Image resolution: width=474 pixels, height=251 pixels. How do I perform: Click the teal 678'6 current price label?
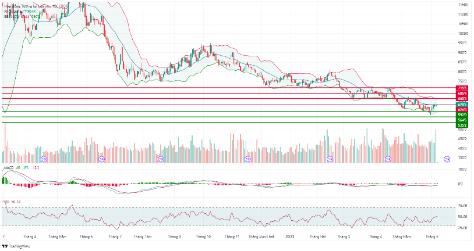463,105
